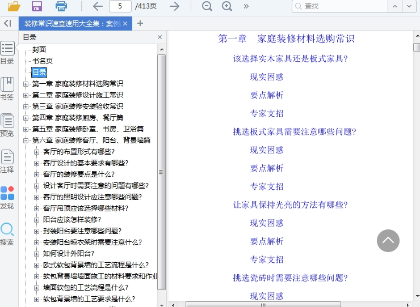Click the back-to-top round button
Viewport: 420px width, 307px height.
pyautogui.click(x=388, y=240)
